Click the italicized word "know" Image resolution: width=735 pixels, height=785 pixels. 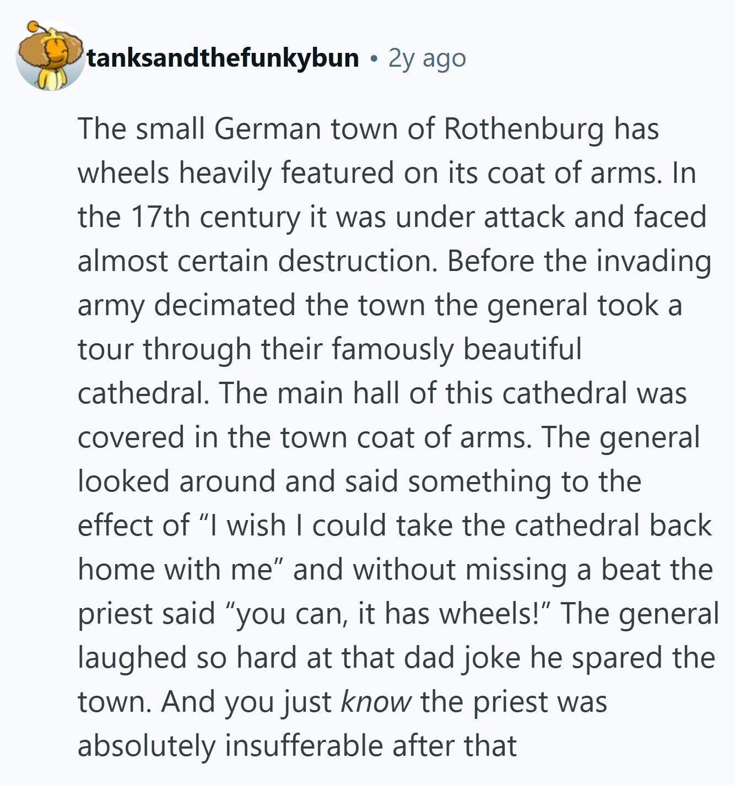376,702
